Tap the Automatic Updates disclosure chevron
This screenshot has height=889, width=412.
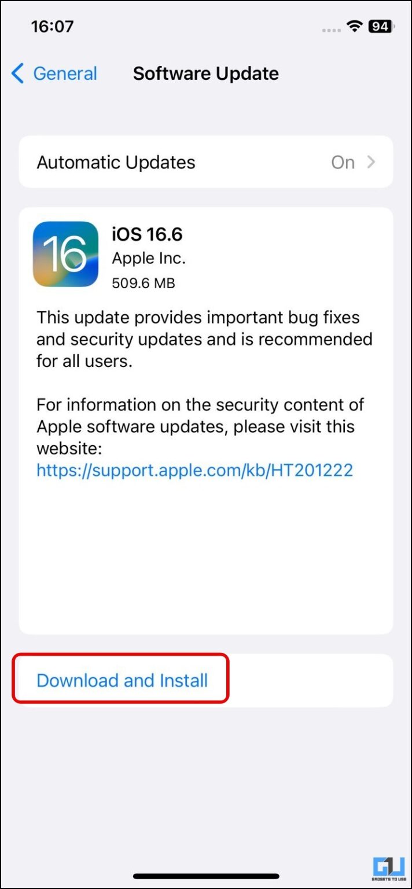[x=371, y=162]
